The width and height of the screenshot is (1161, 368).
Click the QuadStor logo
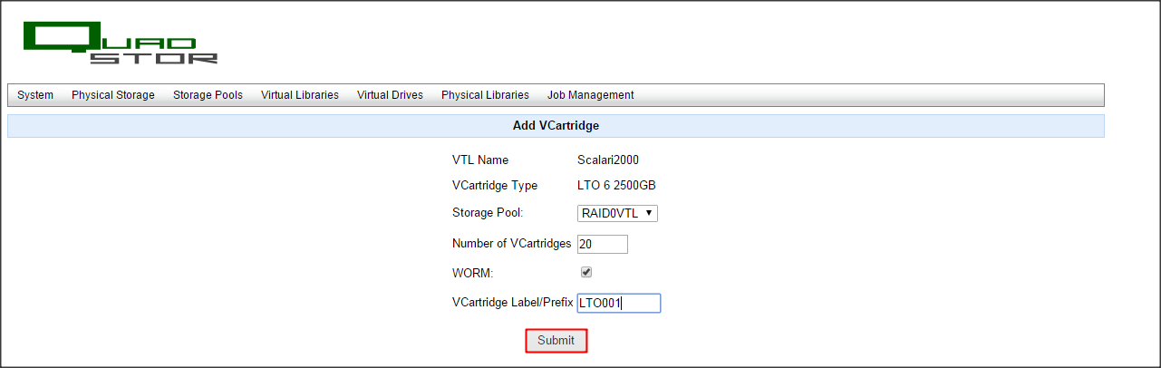(120, 43)
